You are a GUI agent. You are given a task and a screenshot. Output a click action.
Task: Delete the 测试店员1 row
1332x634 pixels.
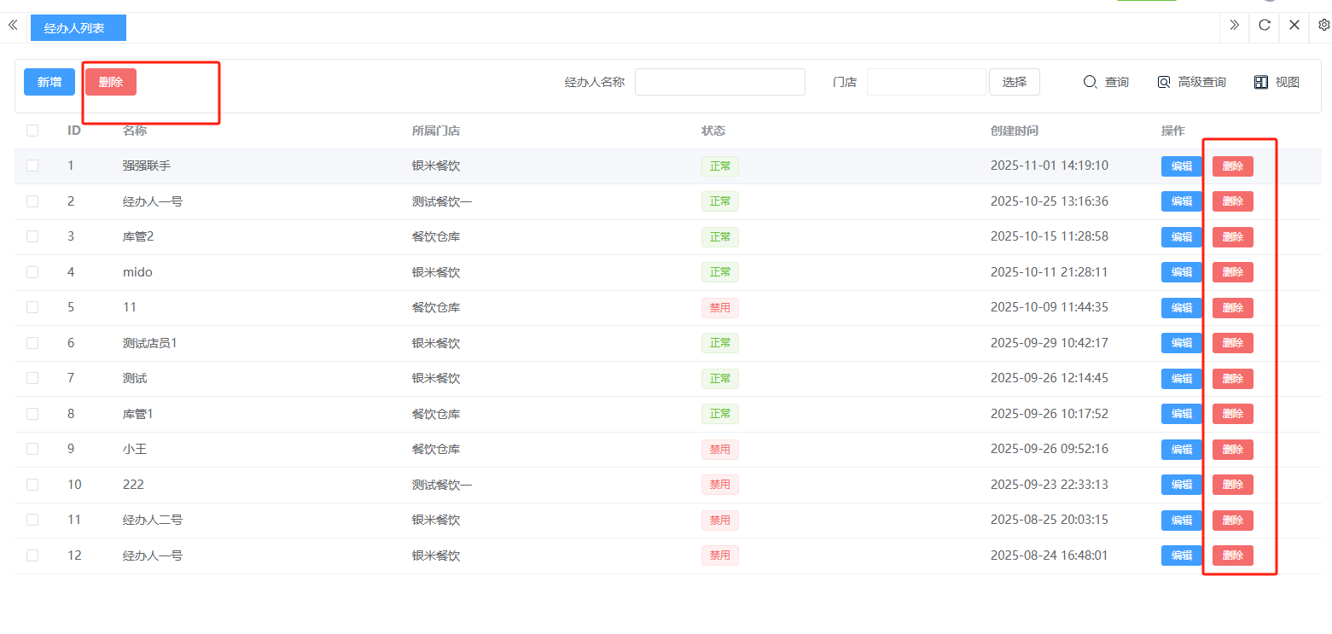coord(1232,343)
